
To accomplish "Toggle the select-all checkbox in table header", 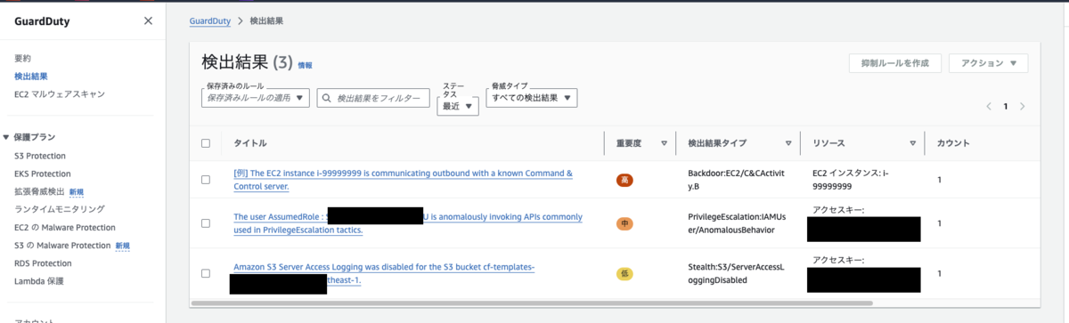I will [206, 143].
